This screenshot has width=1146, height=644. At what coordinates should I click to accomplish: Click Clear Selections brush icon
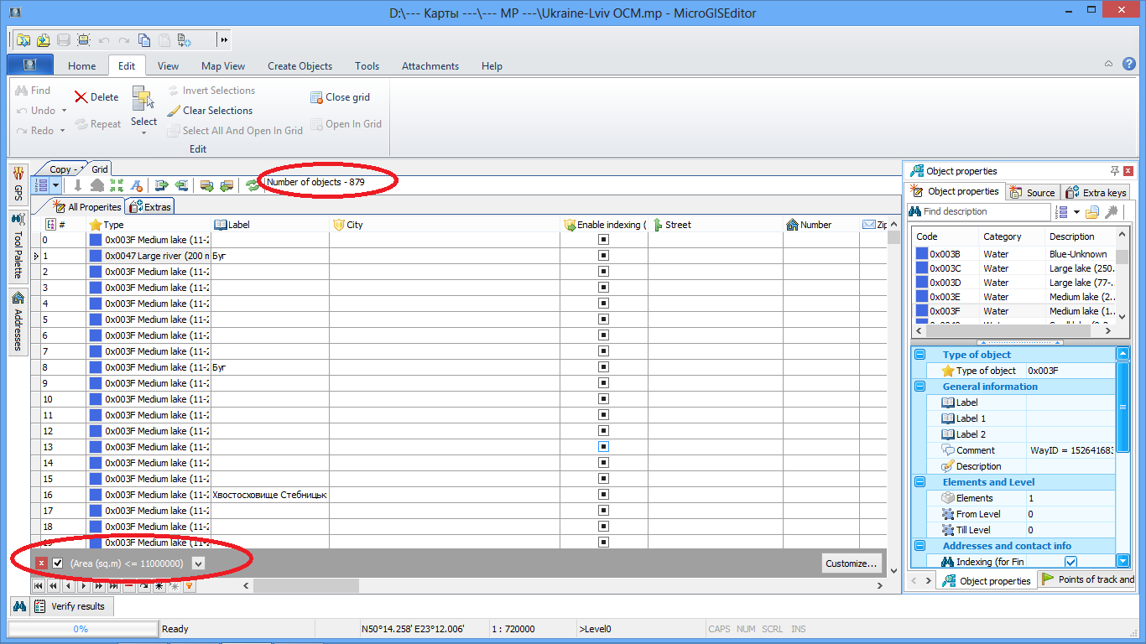point(174,111)
